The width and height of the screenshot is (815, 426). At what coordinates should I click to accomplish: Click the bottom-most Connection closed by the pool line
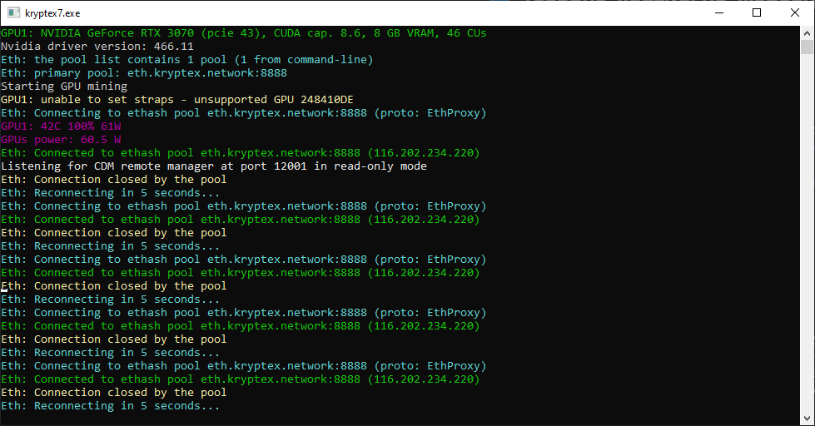point(113,393)
